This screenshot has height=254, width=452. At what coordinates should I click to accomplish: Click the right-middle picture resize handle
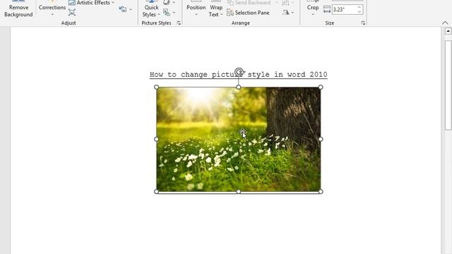[x=321, y=139]
